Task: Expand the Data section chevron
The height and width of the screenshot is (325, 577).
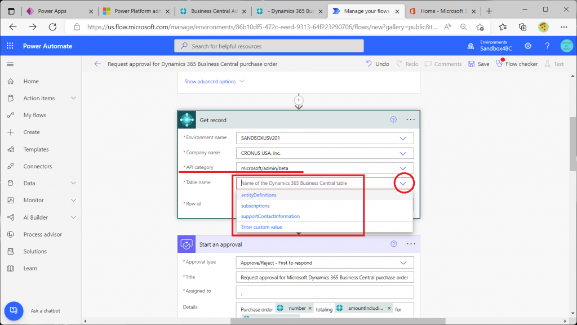Action: [74, 183]
